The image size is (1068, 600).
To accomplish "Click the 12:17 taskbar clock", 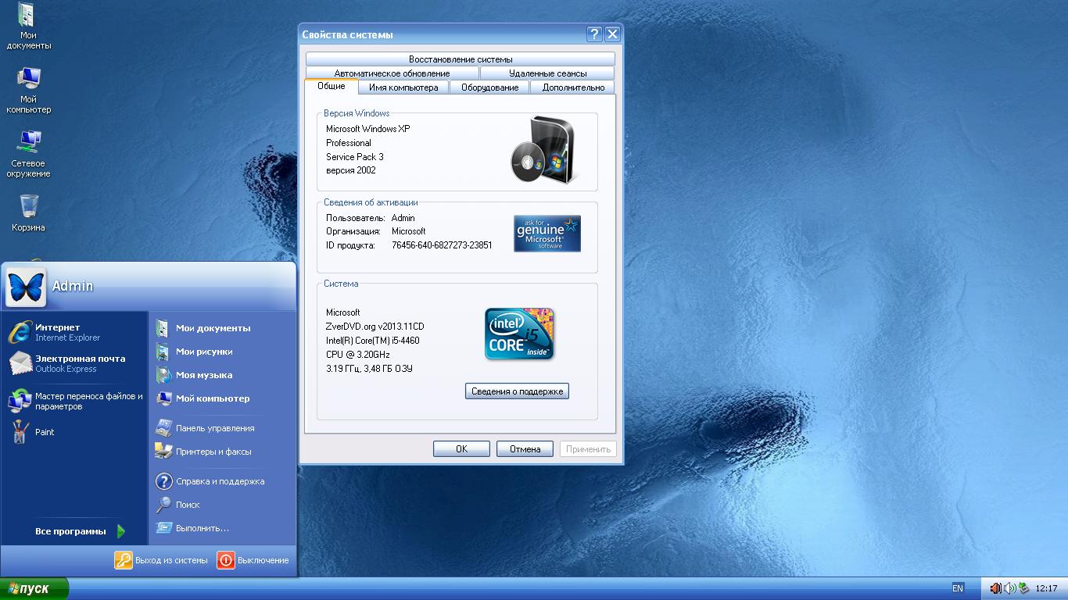I will (1046, 588).
